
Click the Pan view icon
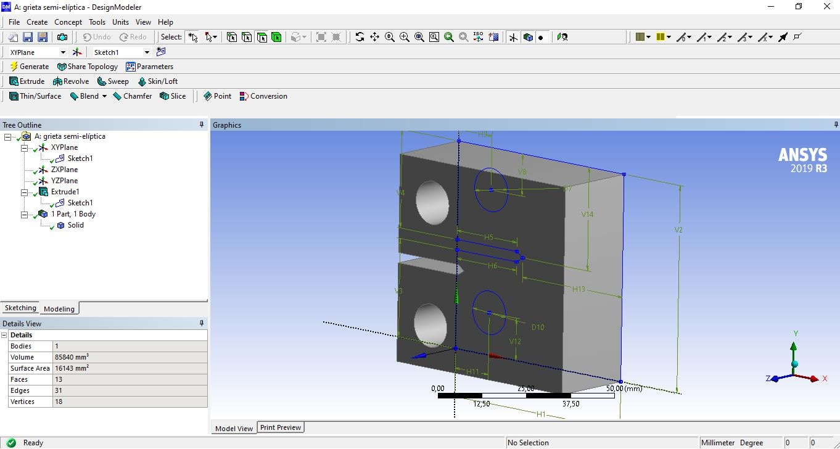(374, 37)
